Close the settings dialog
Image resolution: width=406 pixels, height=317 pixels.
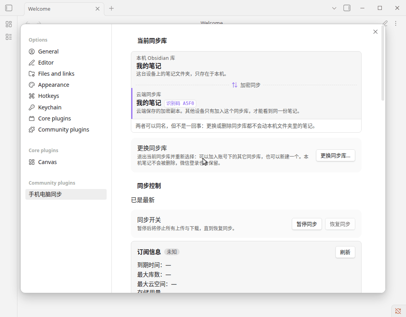tap(375, 32)
